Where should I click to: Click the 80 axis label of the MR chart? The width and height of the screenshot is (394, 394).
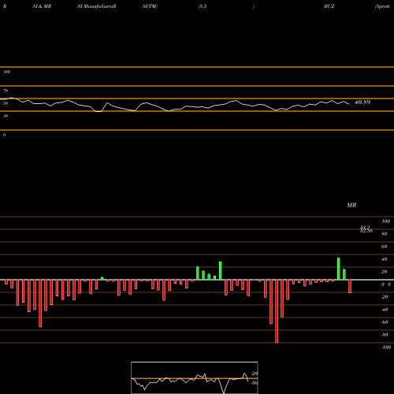point(385,234)
